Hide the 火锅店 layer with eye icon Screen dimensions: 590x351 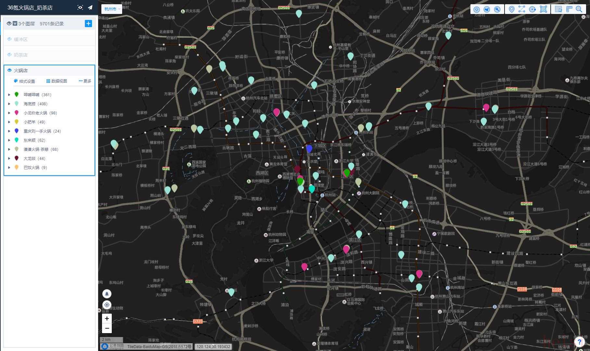coord(9,70)
